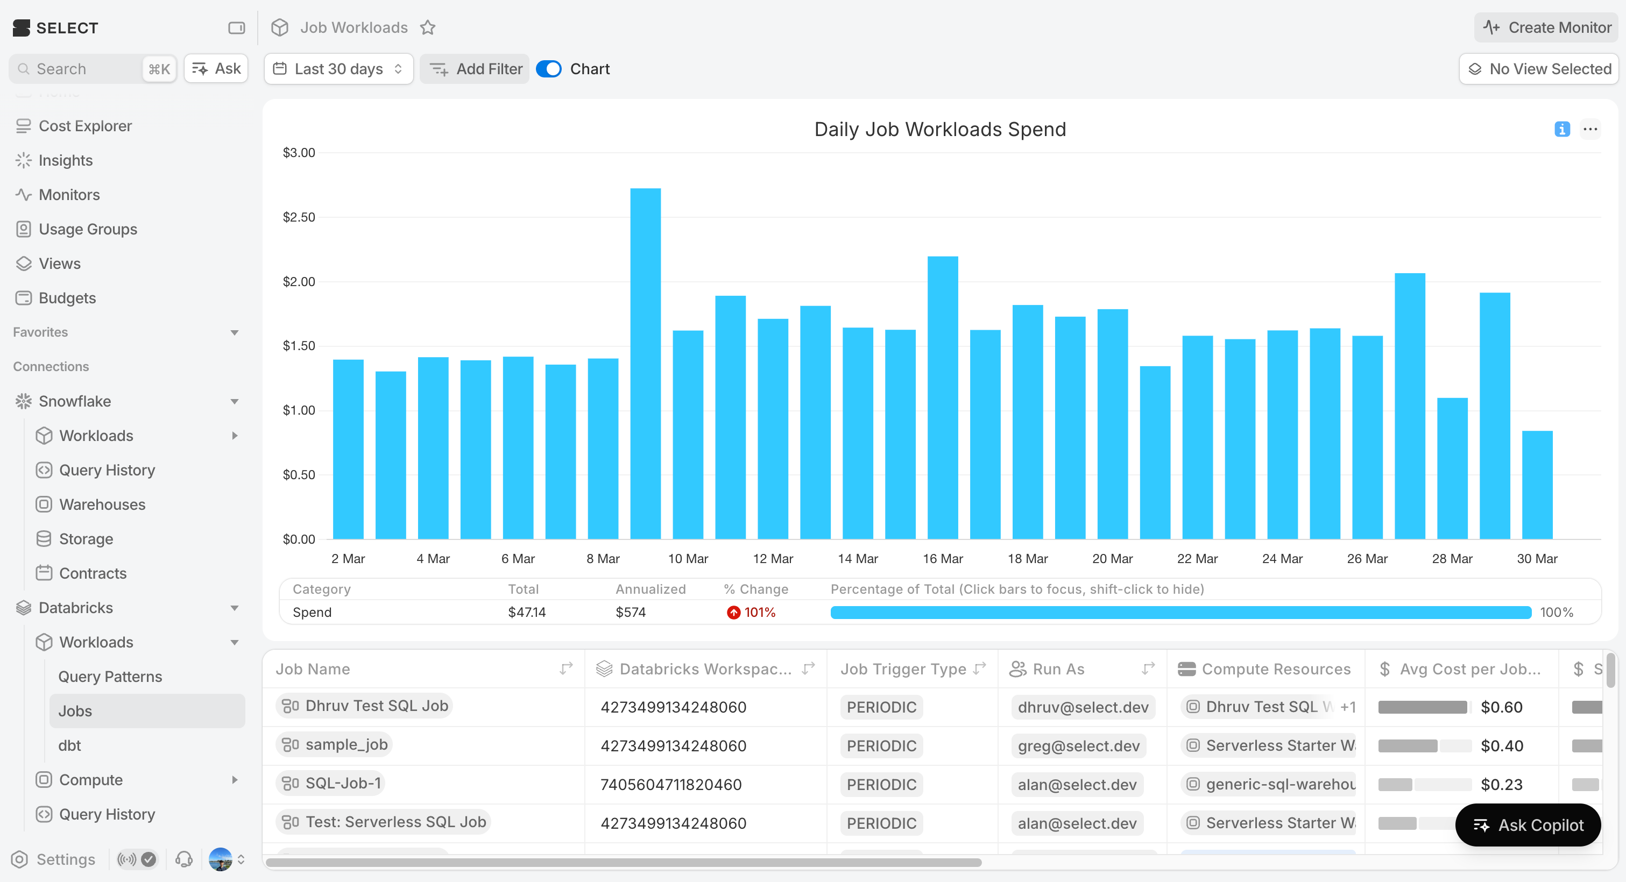The width and height of the screenshot is (1626, 882).
Task: Click the Add Filter button
Action: [x=475, y=69]
